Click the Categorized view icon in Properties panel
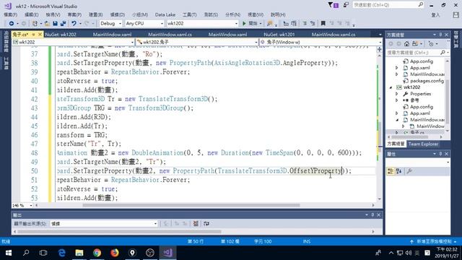The height and width of the screenshot is (260, 462). pos(391,171)
